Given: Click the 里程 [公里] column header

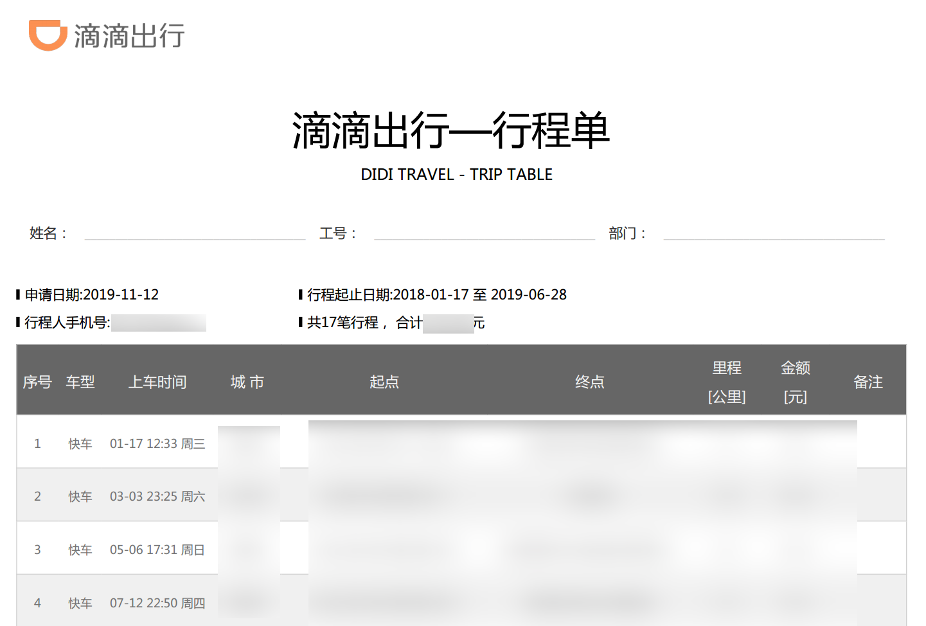Looking at the screenshot, I should pyautogui.click(x=727, y=382).
